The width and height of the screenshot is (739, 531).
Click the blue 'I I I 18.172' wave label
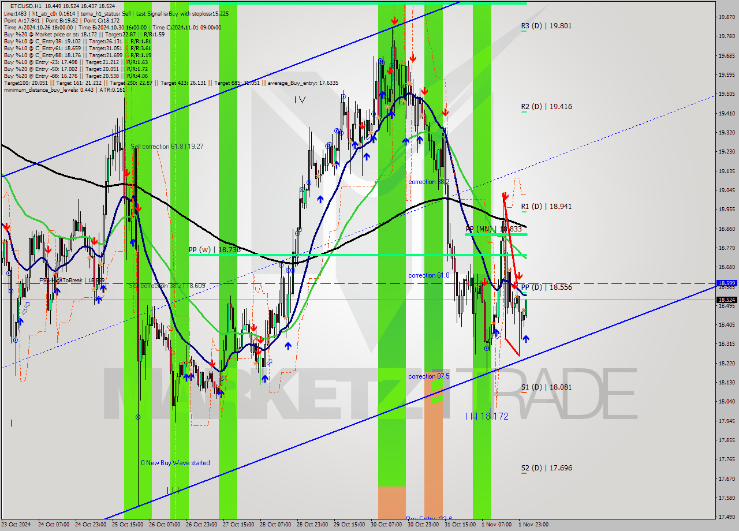tap(487, 416)
